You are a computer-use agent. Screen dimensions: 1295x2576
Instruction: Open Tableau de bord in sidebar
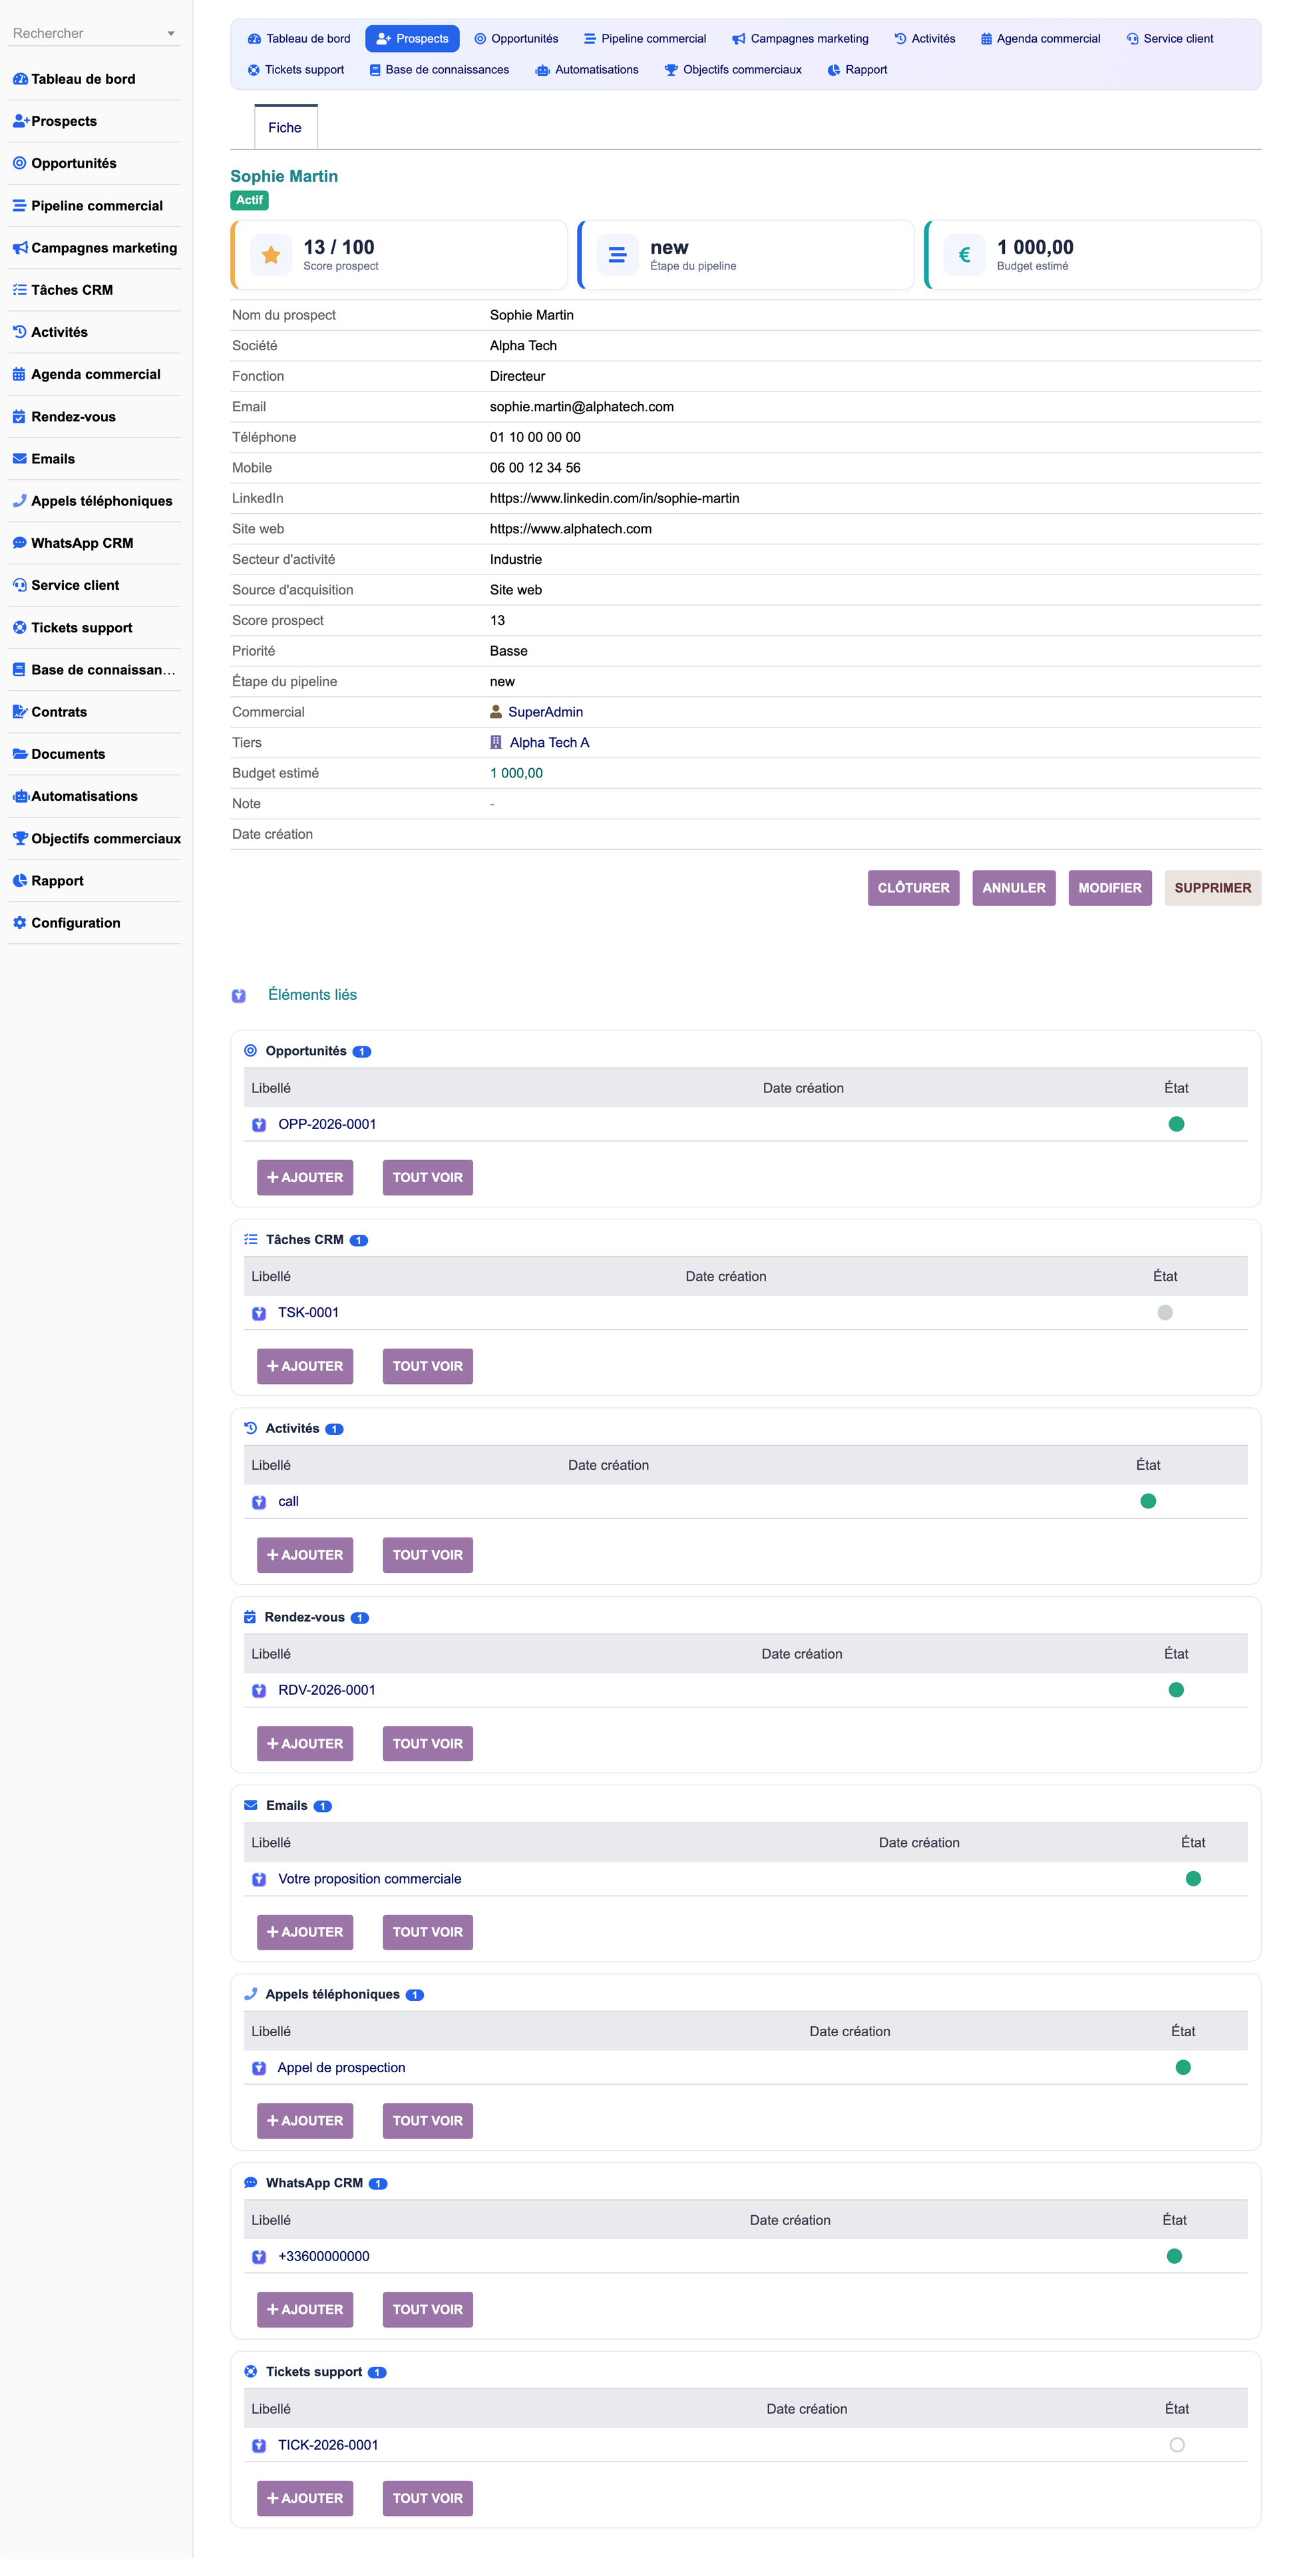pos(83,79)
